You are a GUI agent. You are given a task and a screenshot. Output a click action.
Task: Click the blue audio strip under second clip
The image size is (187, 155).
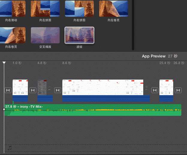tap(45, 98)
